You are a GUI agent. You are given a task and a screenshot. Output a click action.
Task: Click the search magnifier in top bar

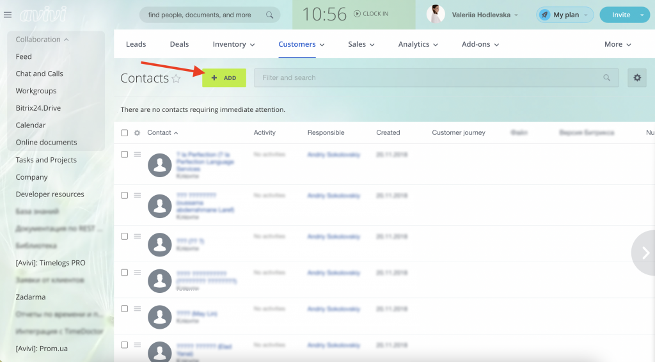pyautogui.click(x=270, y=15)
